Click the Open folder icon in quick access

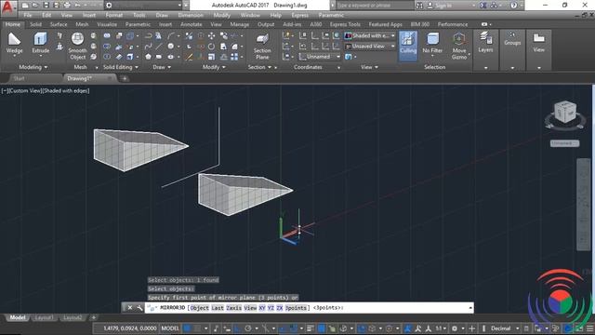(x=35, y=6)
